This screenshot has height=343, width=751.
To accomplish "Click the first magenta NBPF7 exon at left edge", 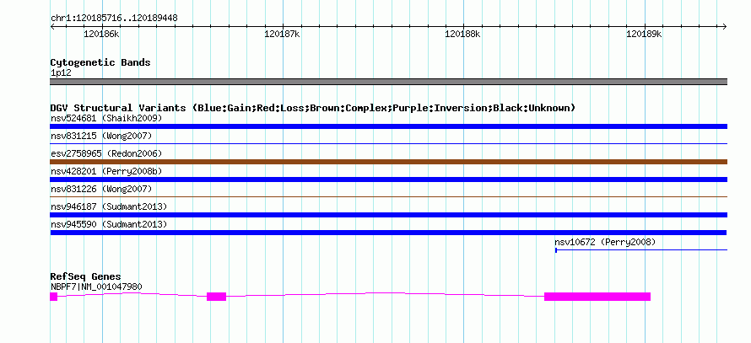I will (x=54, y=297).
